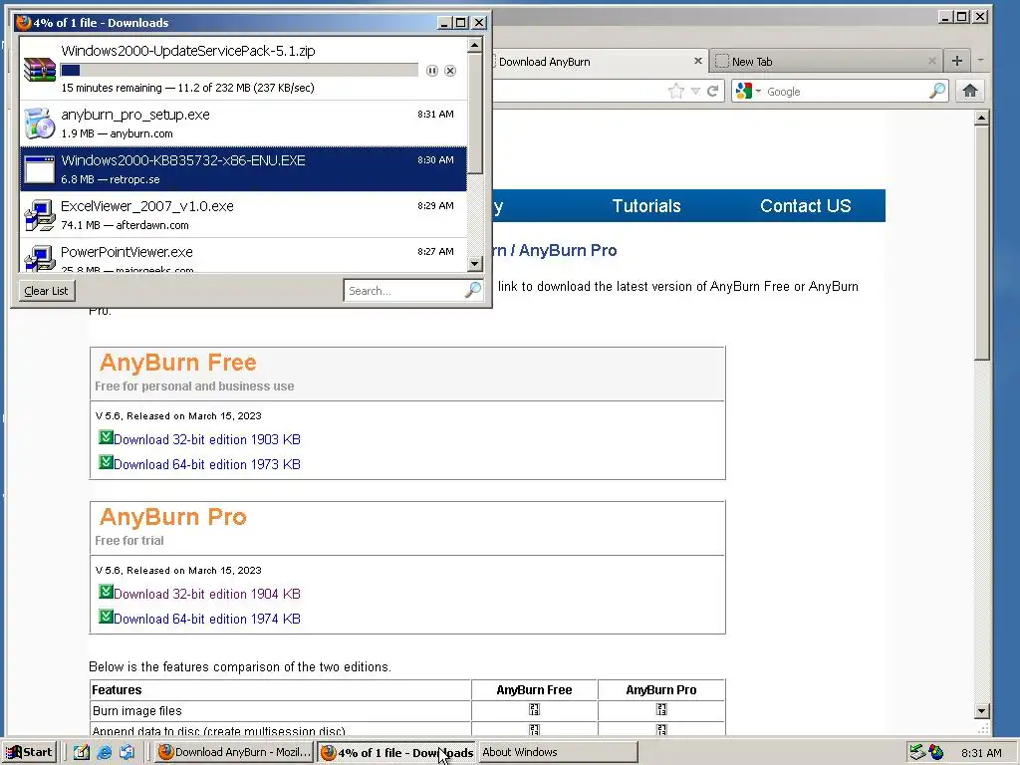This screenshot has width=1020, height=765.
Task: Click the ServicePack download progress bar
Action: (x=239, y=71)
